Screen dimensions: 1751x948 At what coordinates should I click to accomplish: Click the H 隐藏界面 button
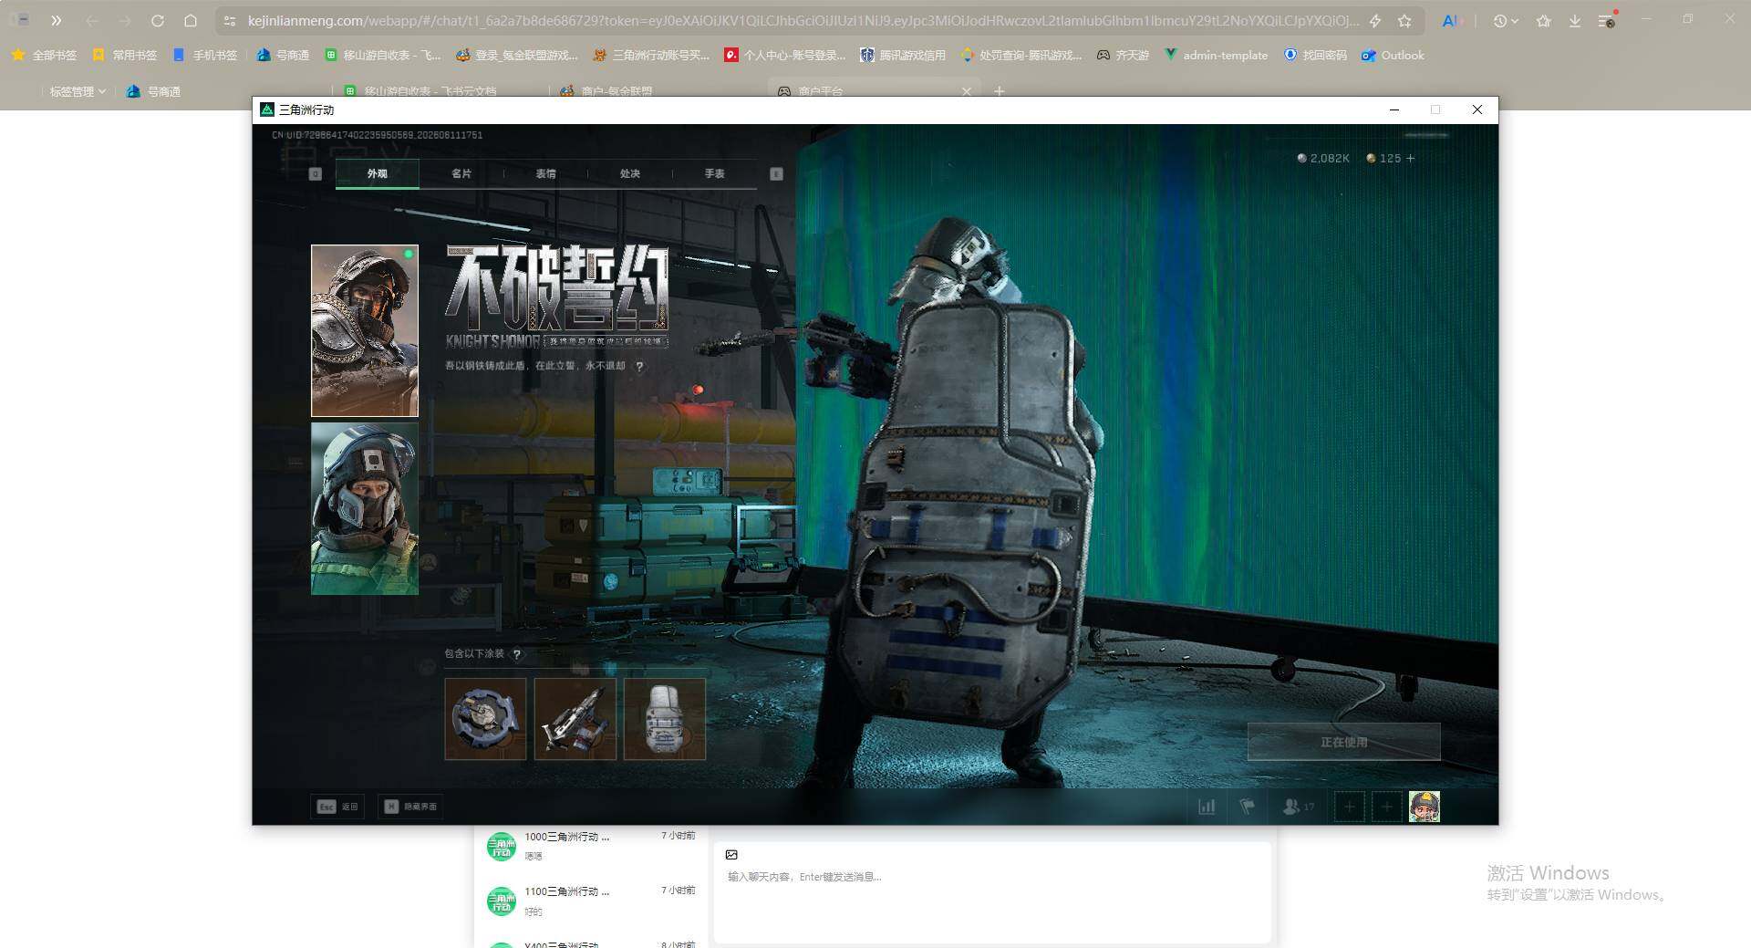tap(410, 807)
